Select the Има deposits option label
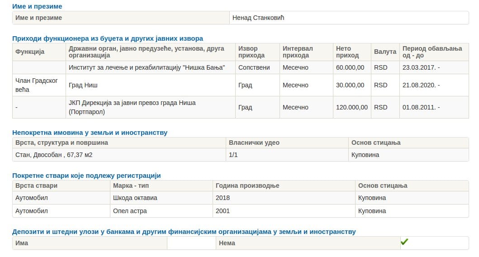479x257 pixels. tap(22, 243)
